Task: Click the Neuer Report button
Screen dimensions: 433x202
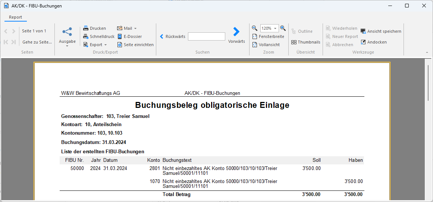Action: tap(342, 36)
